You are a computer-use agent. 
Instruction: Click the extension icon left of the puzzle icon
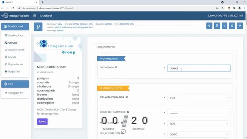tap(229, 8)
